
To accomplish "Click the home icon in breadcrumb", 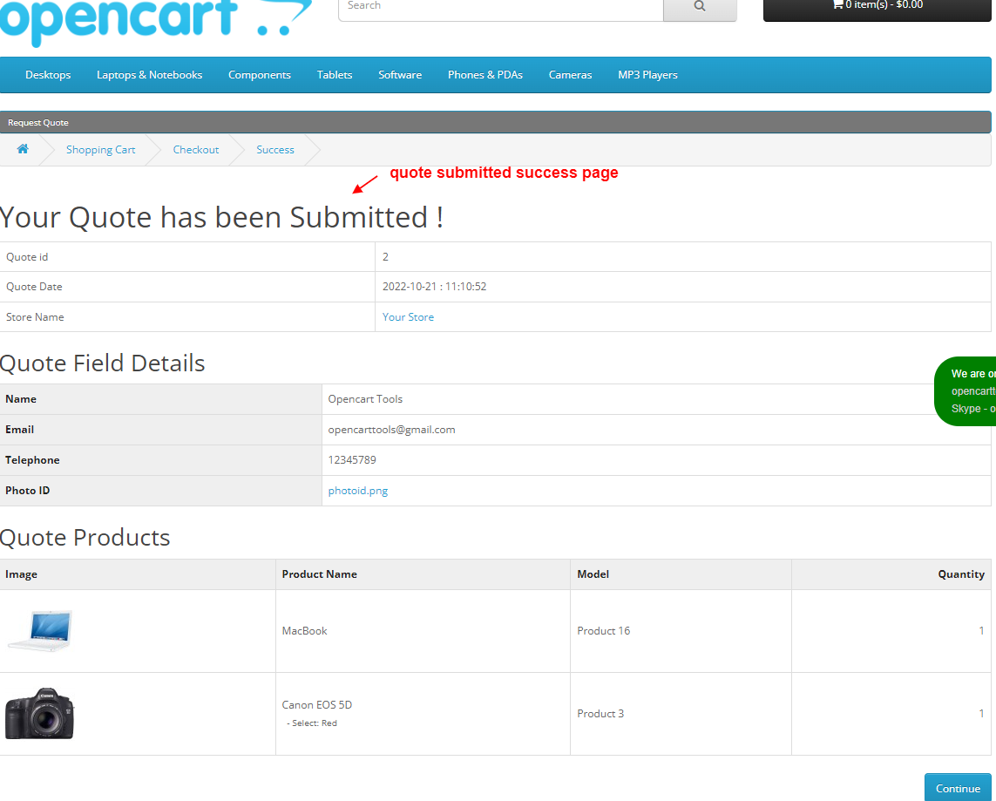I will tap(23, 149).
